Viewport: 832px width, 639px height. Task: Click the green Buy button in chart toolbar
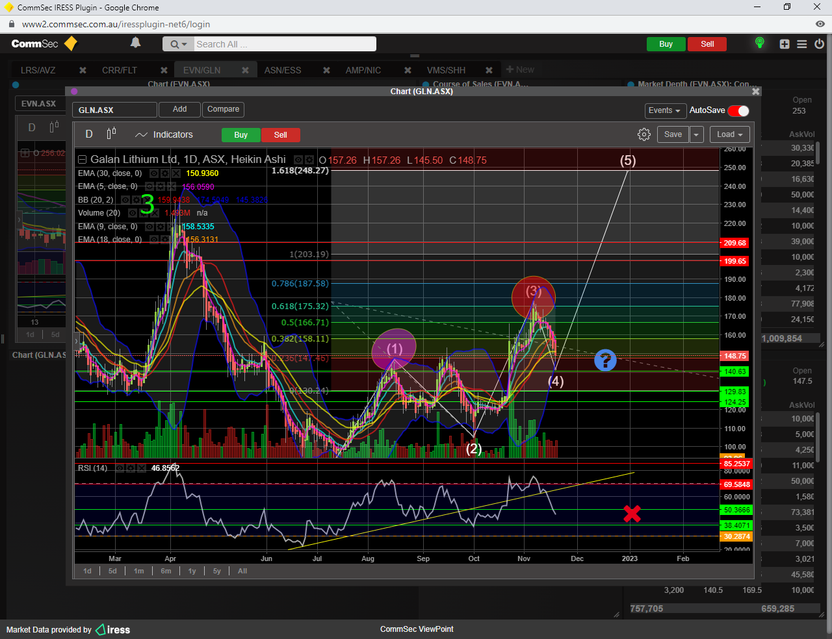pos(241,135)
